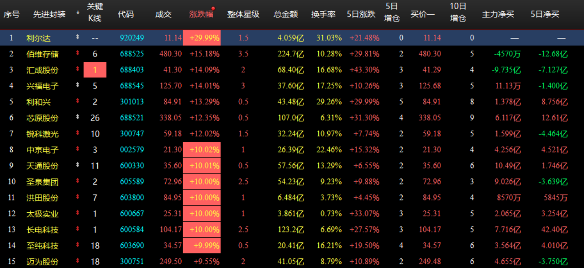This screenshot has height=268, width=584.
Task: Click the marker icon beside 洪田股份
Action: (78, 197)
